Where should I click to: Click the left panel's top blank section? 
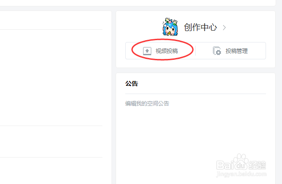51,20
